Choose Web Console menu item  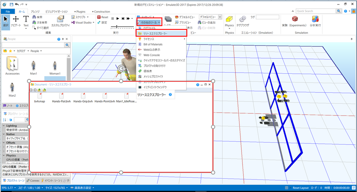click(x=162, y=55)
